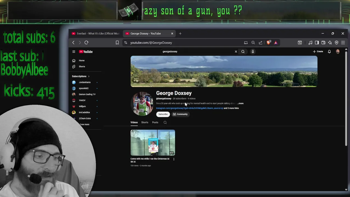Switch to Everlast What It's Like tab
Image resolution: width=350 pixels, height=197 pixels.
(x=95, y=33)
